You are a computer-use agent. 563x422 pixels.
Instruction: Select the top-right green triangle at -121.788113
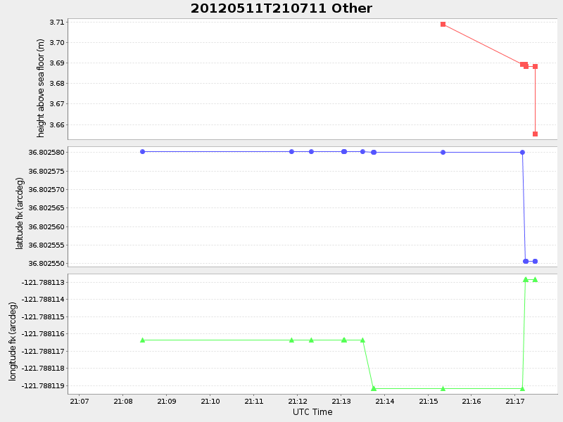(x=533, y=279)
